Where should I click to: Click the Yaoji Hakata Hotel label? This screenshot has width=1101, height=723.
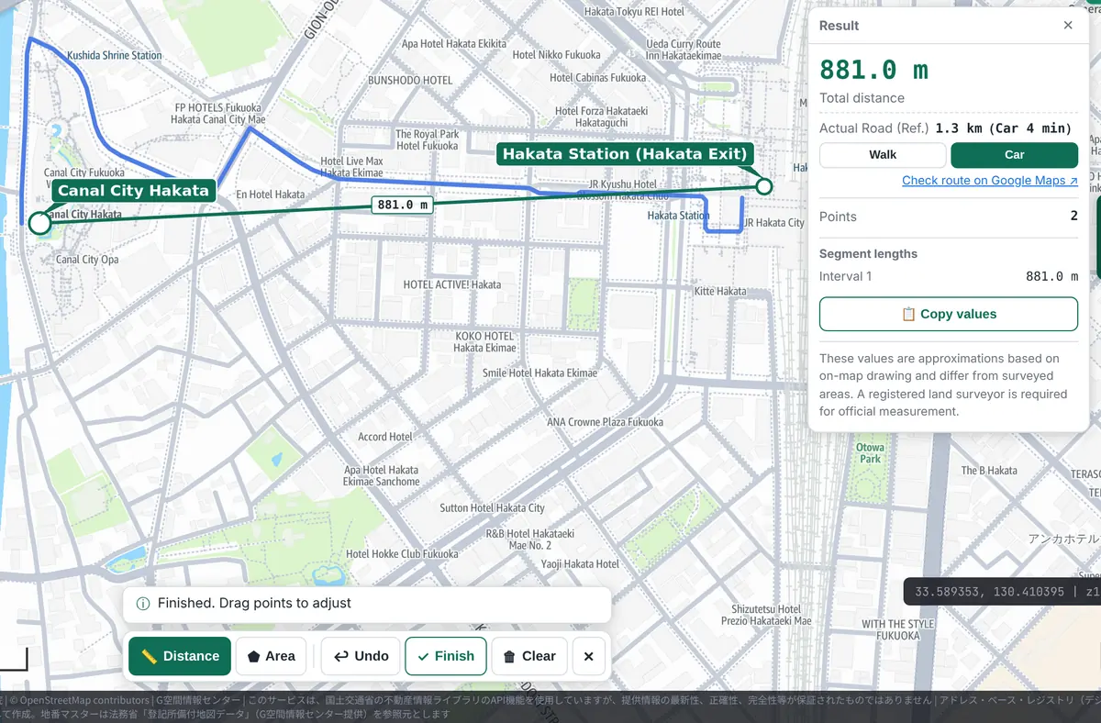(x=580, y=564)
